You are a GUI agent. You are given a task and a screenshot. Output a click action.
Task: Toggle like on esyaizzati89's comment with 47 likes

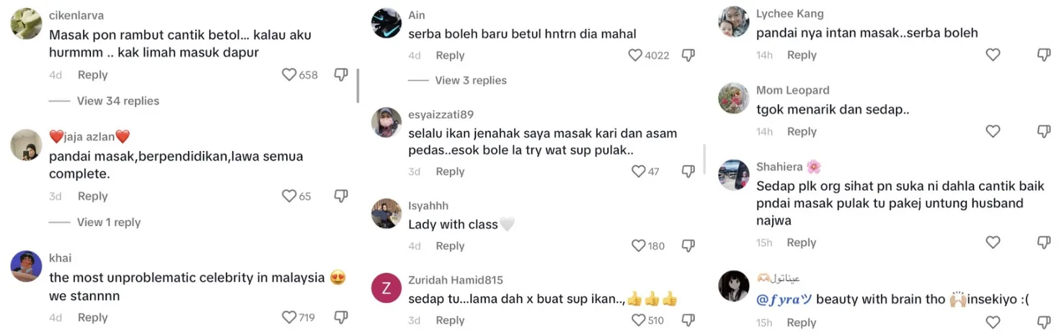[x=639, y=171]
